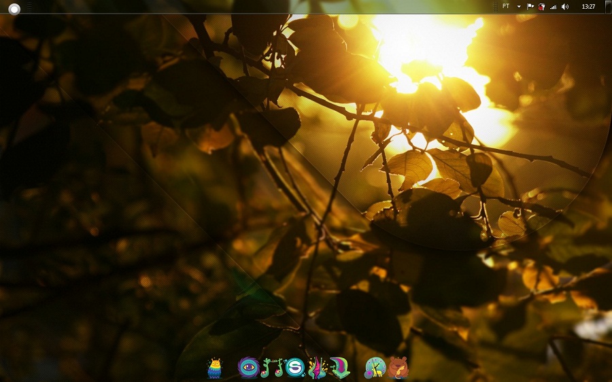This screenshot has width=612, height=382.
Task: Click the power plug battery tray icon
Action: pyautogui.click(x=542, y=6)
